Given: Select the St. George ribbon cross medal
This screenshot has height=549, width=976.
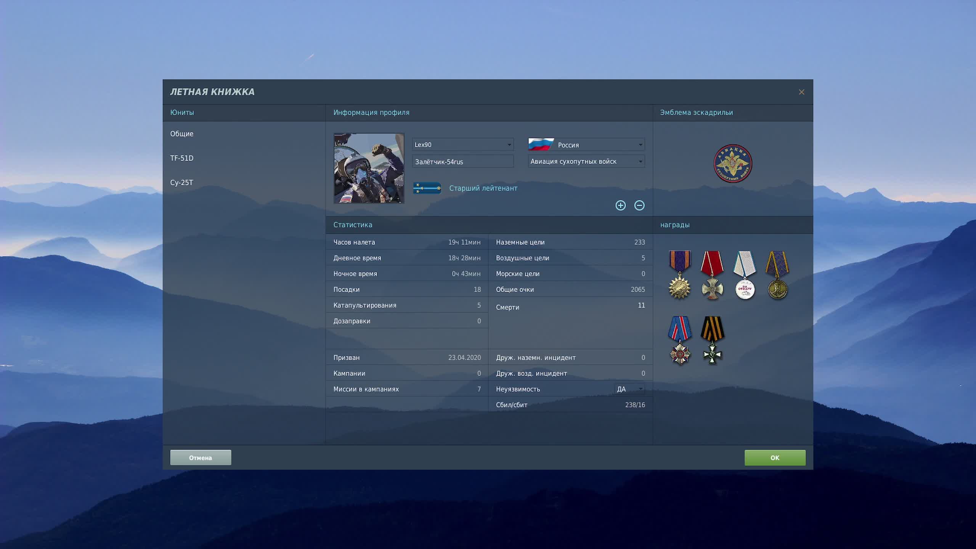Looking at the screenshot, I should click(x=712, y=340).
